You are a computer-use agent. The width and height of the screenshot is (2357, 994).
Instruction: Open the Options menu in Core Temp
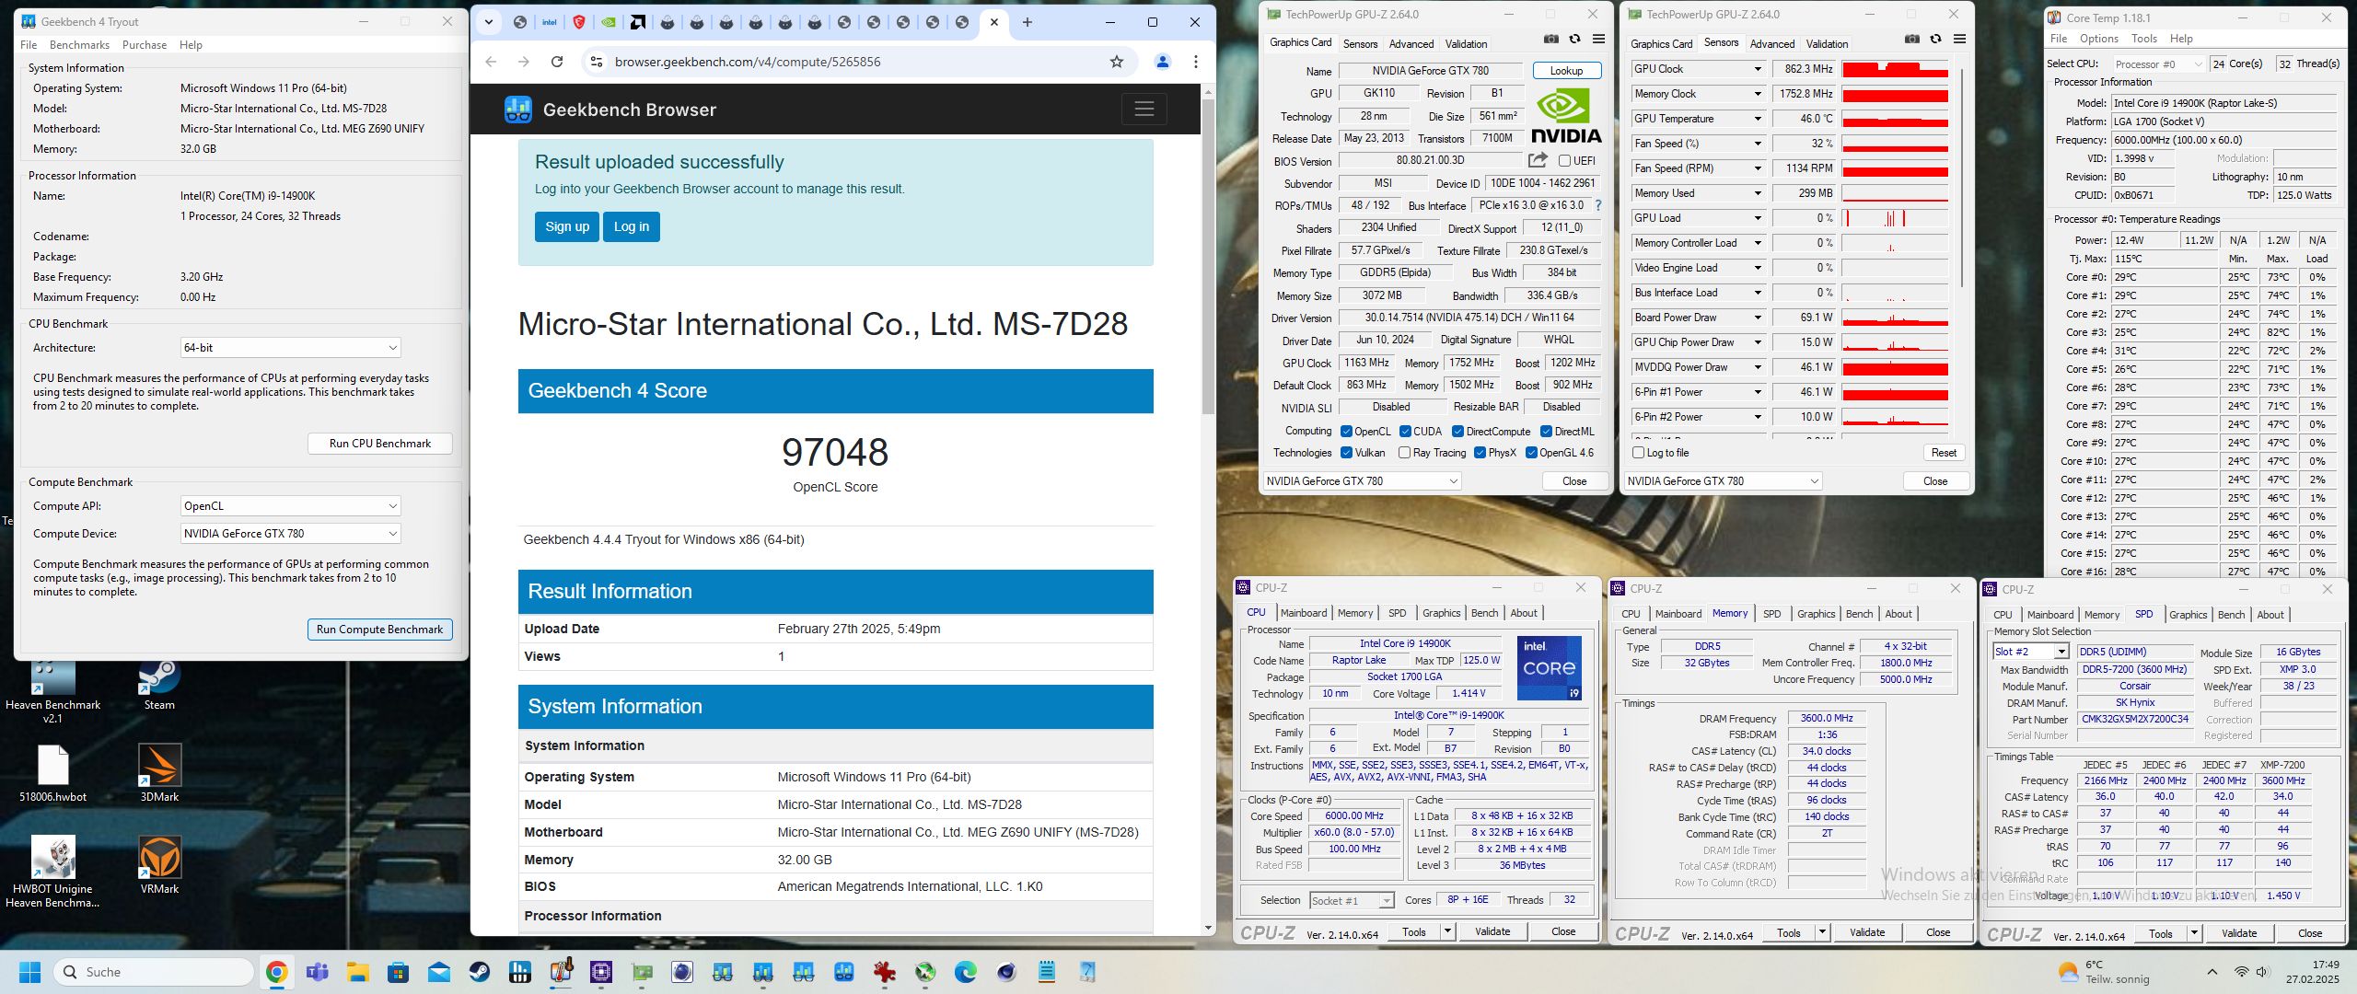tap(2099, 39)
